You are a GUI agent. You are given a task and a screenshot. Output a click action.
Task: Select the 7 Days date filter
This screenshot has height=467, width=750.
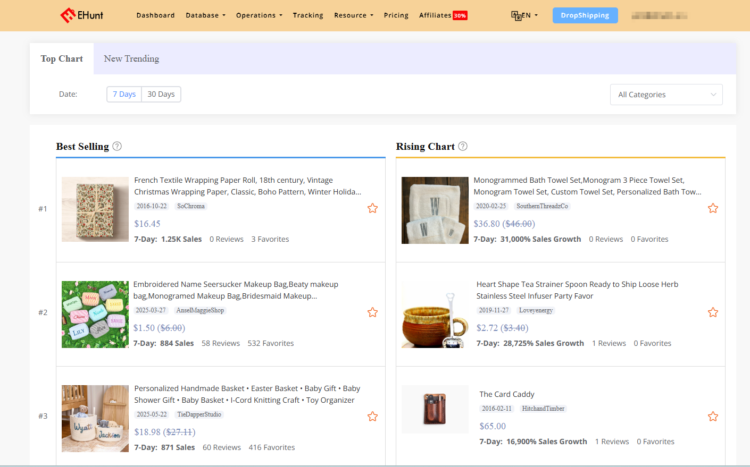[124, 94]
